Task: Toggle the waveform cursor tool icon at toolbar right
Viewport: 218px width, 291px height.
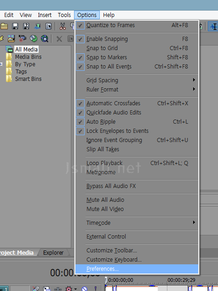Action: pos(213,26)
